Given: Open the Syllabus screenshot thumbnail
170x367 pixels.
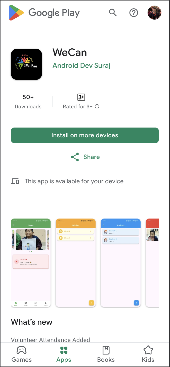Looking at the screenshot, I should 75,263.
